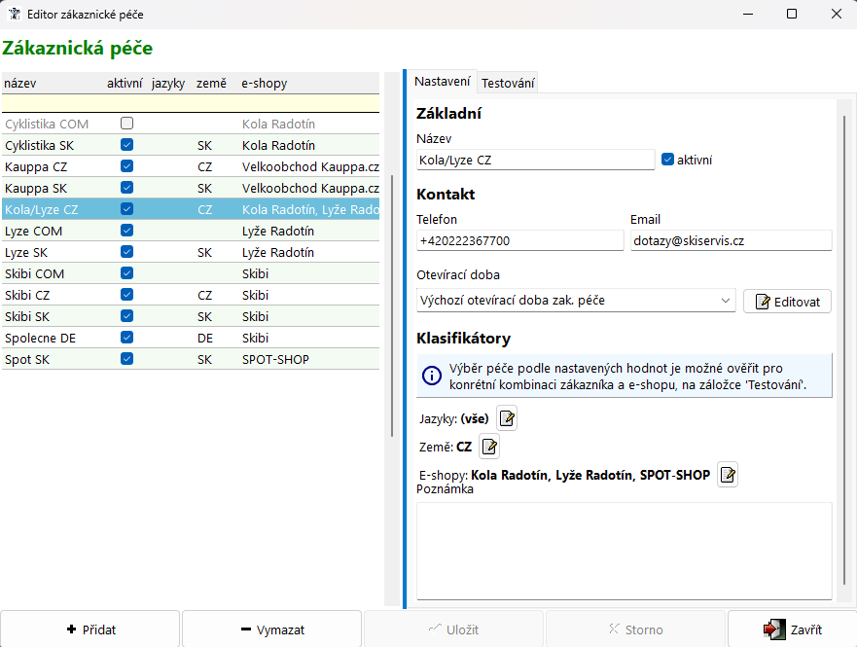Select the Lyze COM row

click(191, 231)
